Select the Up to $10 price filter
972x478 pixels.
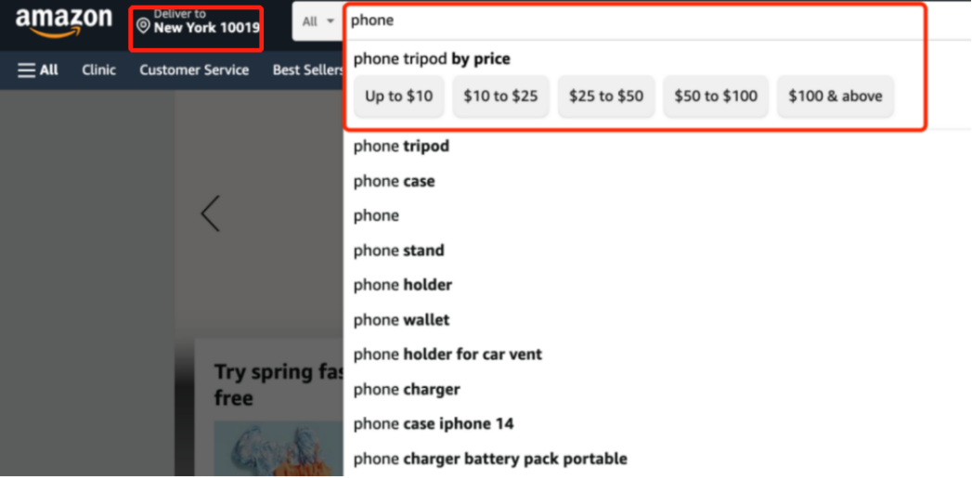coord(399,96)
